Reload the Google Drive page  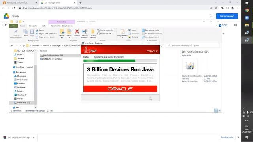(x=13, y=8)
